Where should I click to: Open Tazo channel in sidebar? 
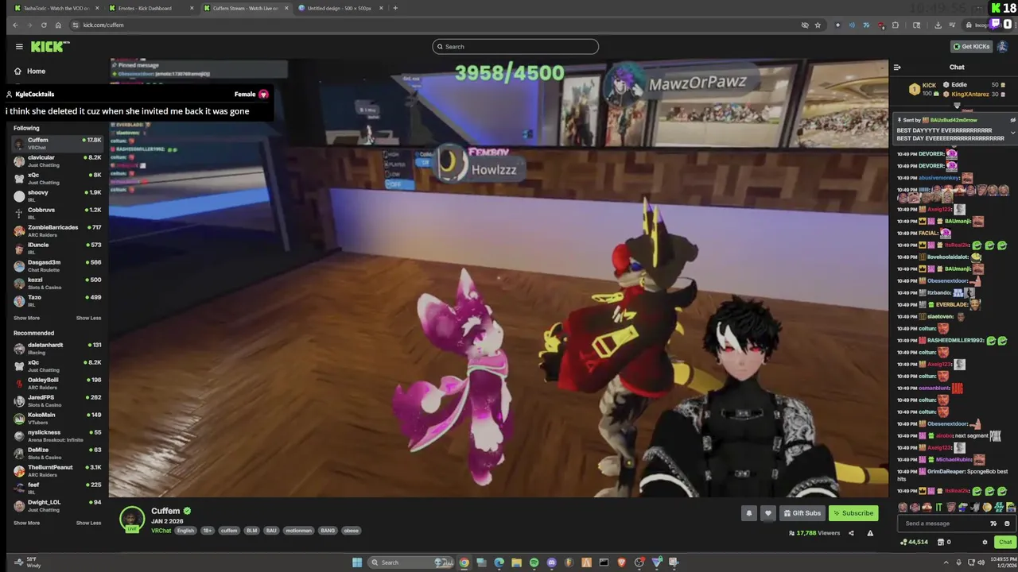[57, 300]
